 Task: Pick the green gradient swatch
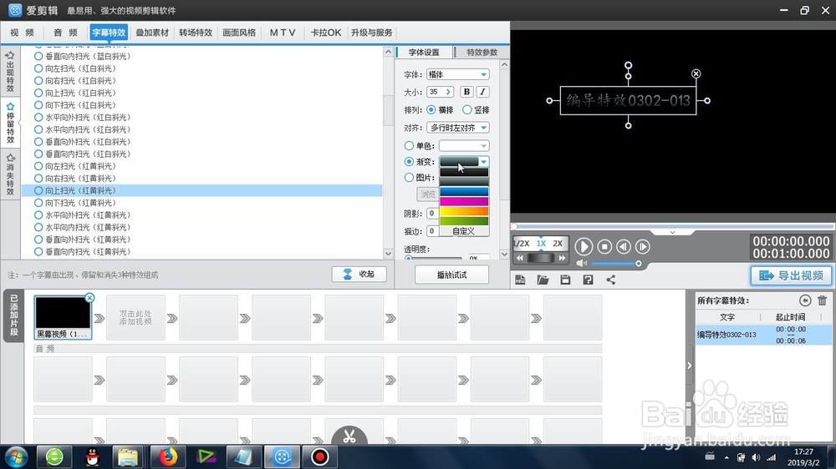pyautogui.click(x=464, y=221)
